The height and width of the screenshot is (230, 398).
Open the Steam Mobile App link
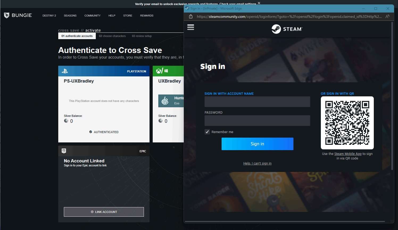(x=348, y=154)
